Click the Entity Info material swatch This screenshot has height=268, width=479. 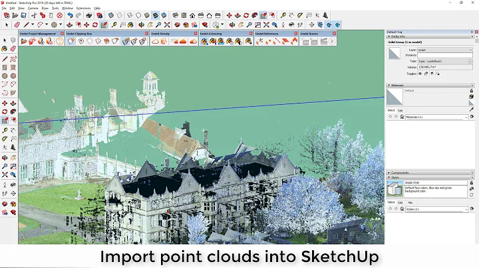[x=394, y=53]
